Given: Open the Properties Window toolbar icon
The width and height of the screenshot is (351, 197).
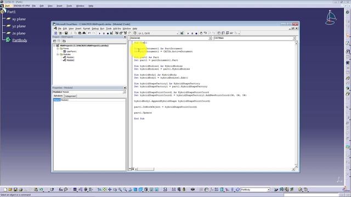Looking at the screenshot, I should [121, 33].
